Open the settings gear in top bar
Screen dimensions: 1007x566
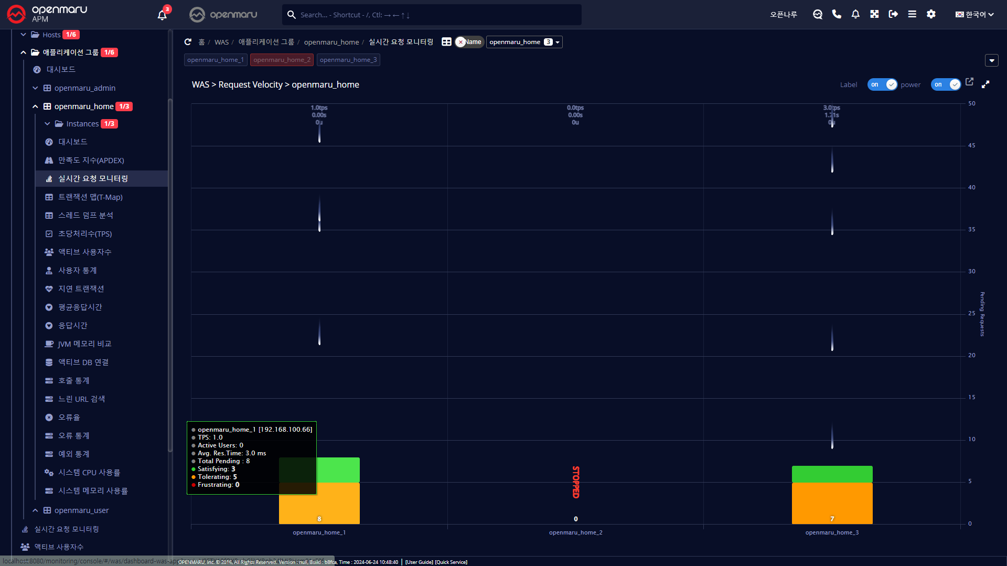click(x=931, y=14)
